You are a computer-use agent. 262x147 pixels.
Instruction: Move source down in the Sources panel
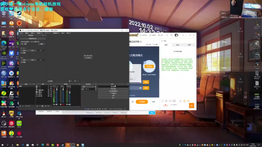[x=48, y=106]
